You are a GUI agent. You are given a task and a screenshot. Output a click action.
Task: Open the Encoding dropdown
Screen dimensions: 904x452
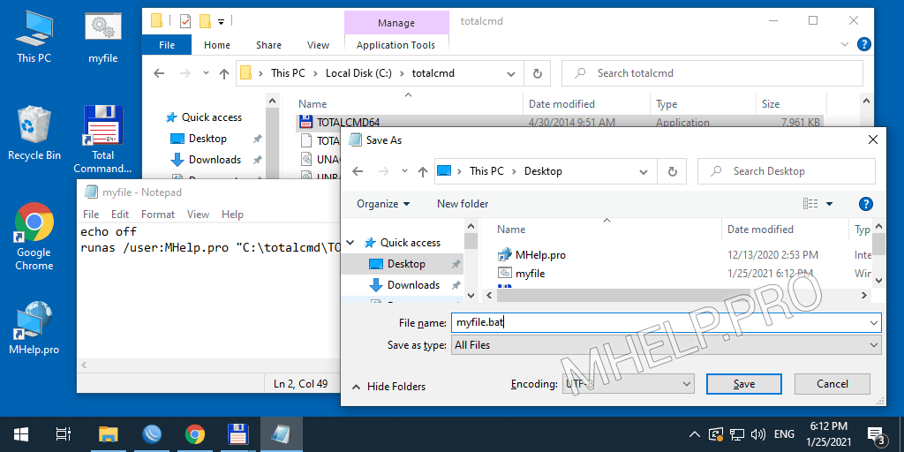click(x=686, y=384)
